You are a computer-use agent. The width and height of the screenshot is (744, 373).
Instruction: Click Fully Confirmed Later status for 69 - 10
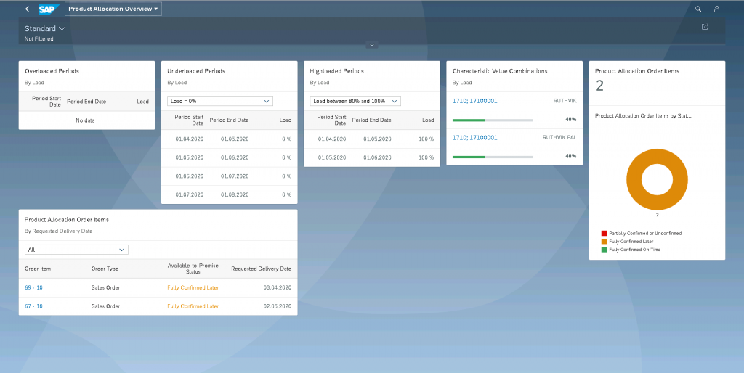pyautogui.click(x=193, y=287)
